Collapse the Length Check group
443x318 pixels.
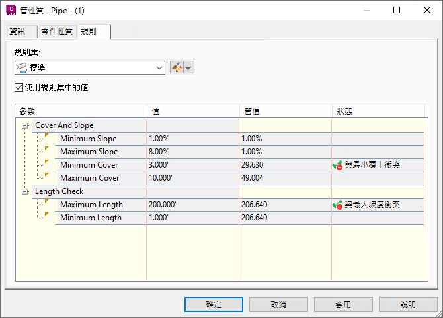point(25,192)
